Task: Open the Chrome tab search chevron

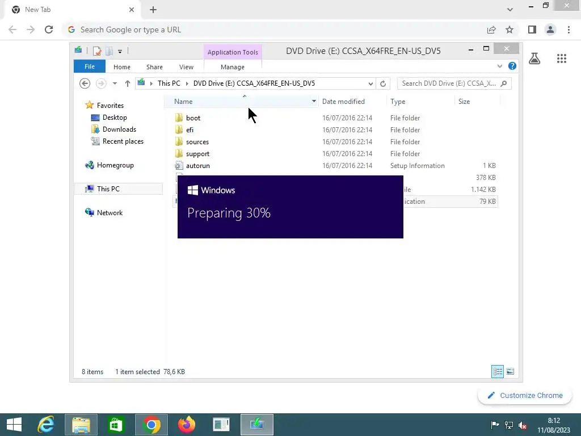Action: coord(510,10)
